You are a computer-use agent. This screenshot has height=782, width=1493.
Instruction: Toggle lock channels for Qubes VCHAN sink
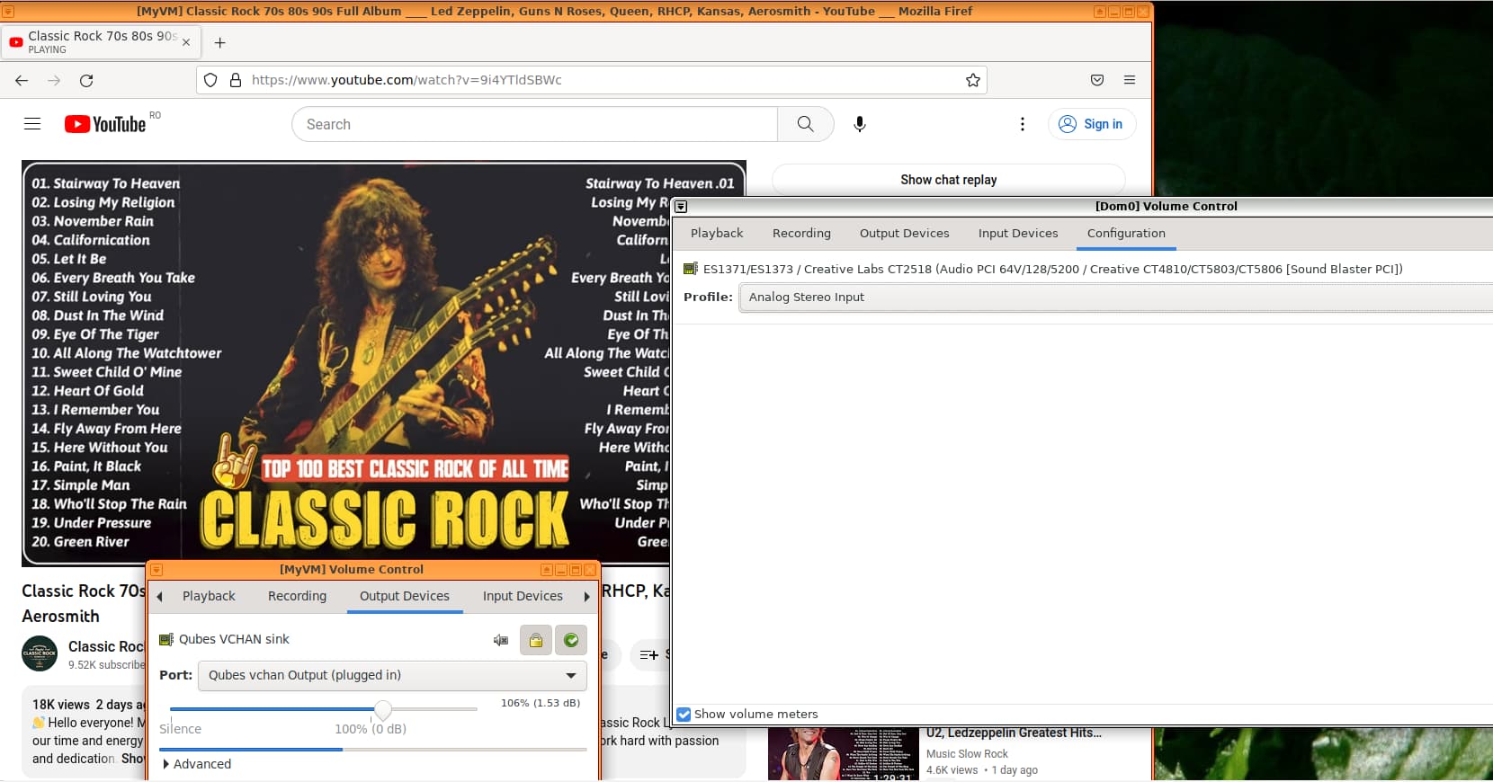click(536, 640)
